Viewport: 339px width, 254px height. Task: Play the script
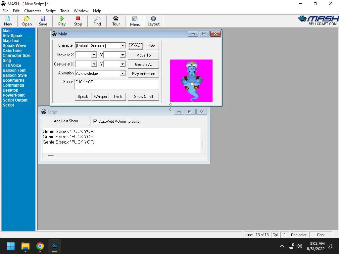coord(62,21)
